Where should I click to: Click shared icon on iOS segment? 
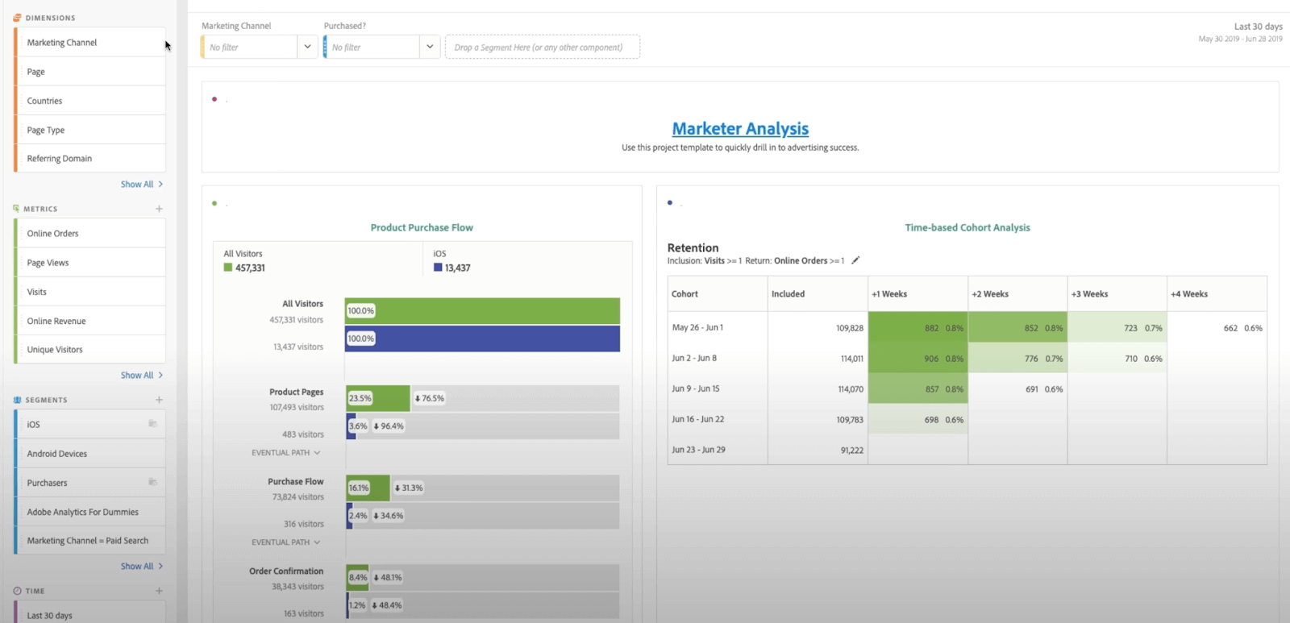point(152,424)
